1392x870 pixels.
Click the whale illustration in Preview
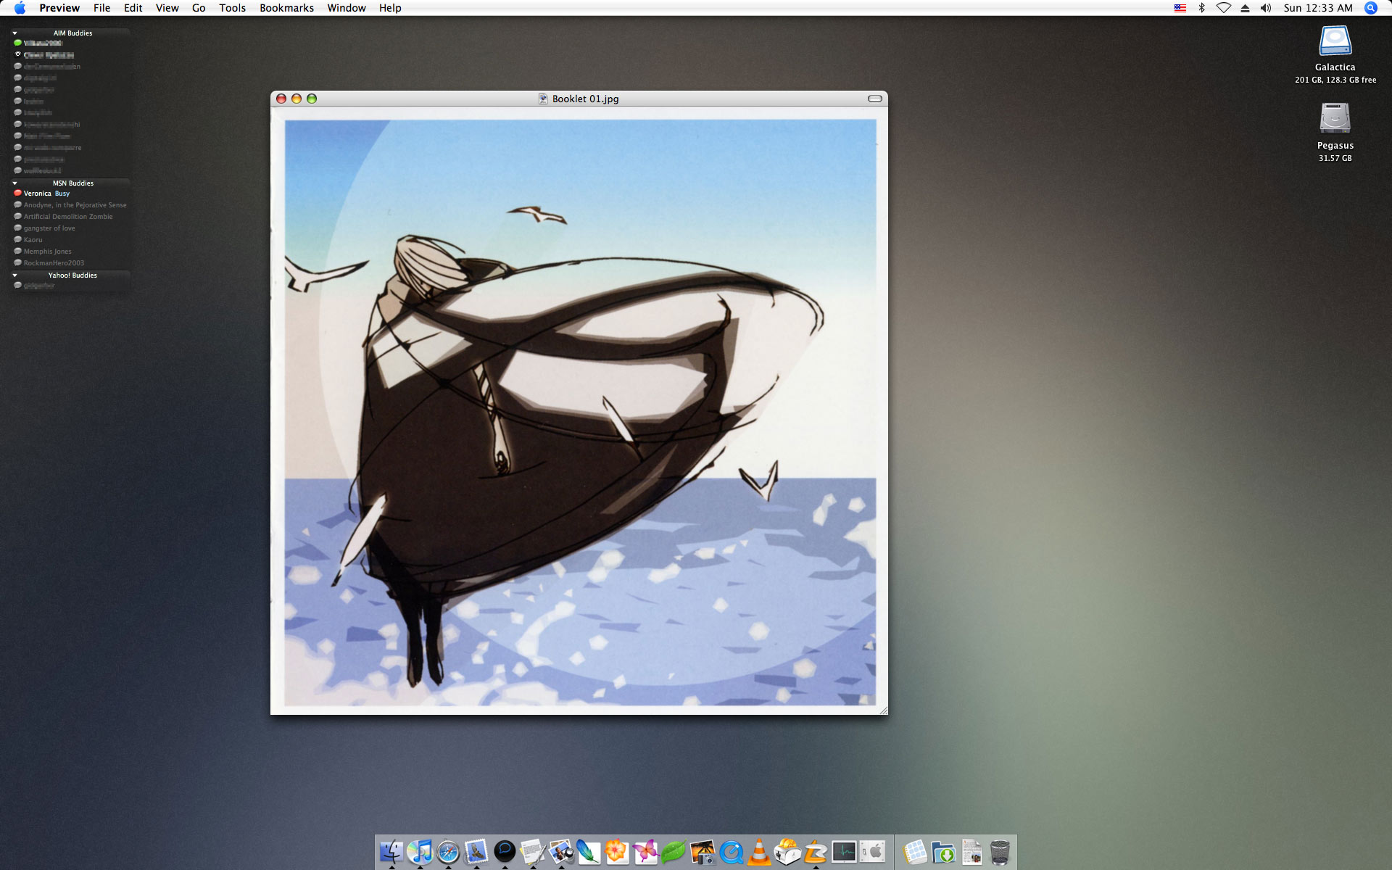pyautogui.click(x=580, y=413)
